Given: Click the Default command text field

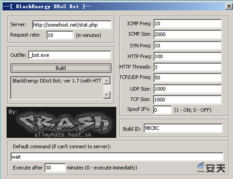Looking at the screenshot, I should coord(117,157).
